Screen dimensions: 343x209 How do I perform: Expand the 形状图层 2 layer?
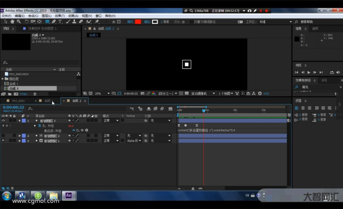click(x=20, y=135)
